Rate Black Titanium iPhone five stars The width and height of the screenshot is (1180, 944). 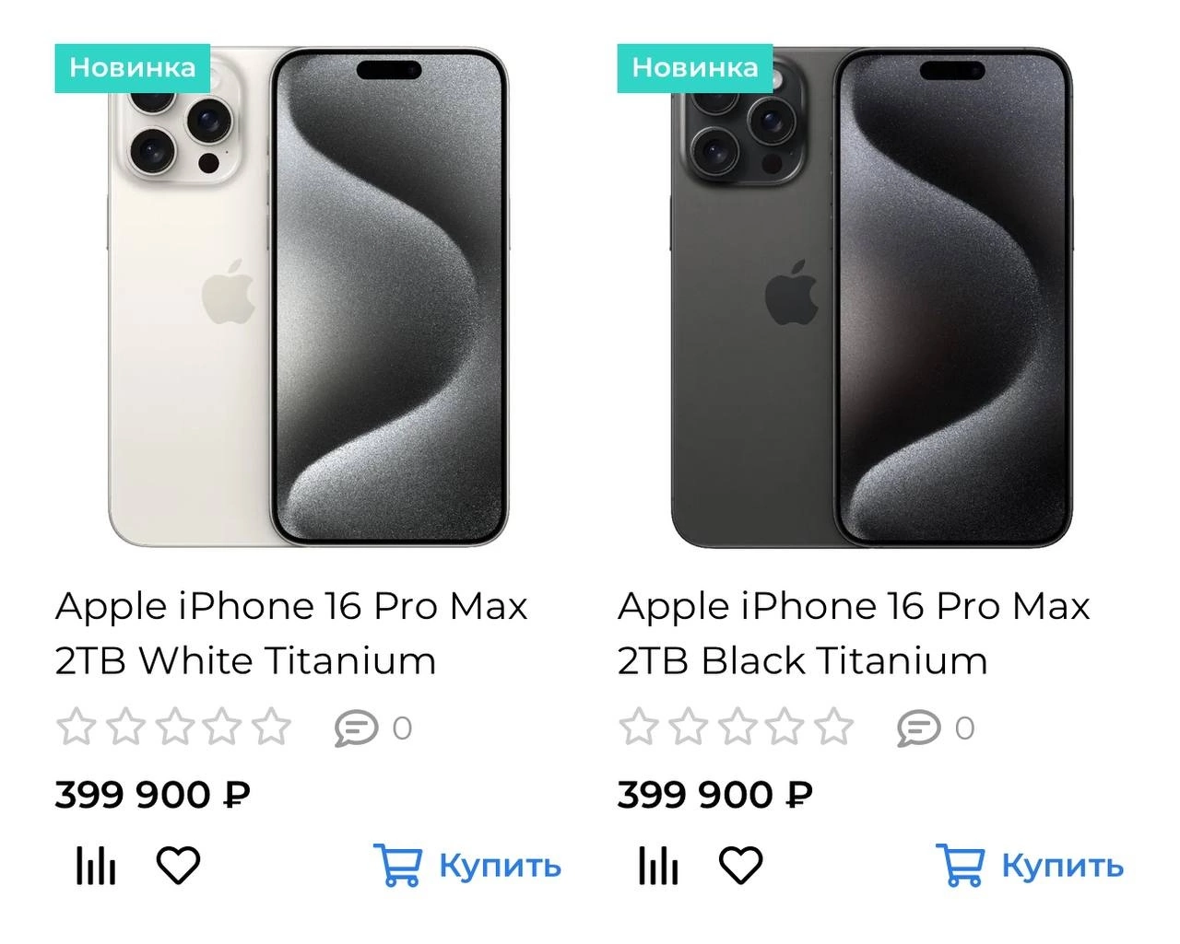[834, 728]
